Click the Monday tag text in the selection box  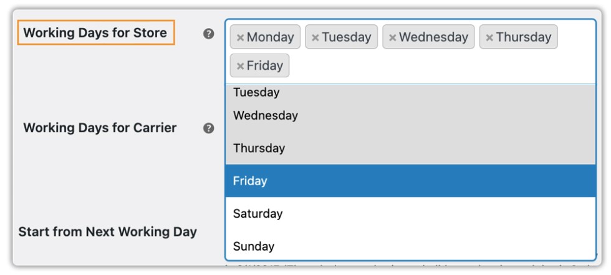[x=270, y=37]
